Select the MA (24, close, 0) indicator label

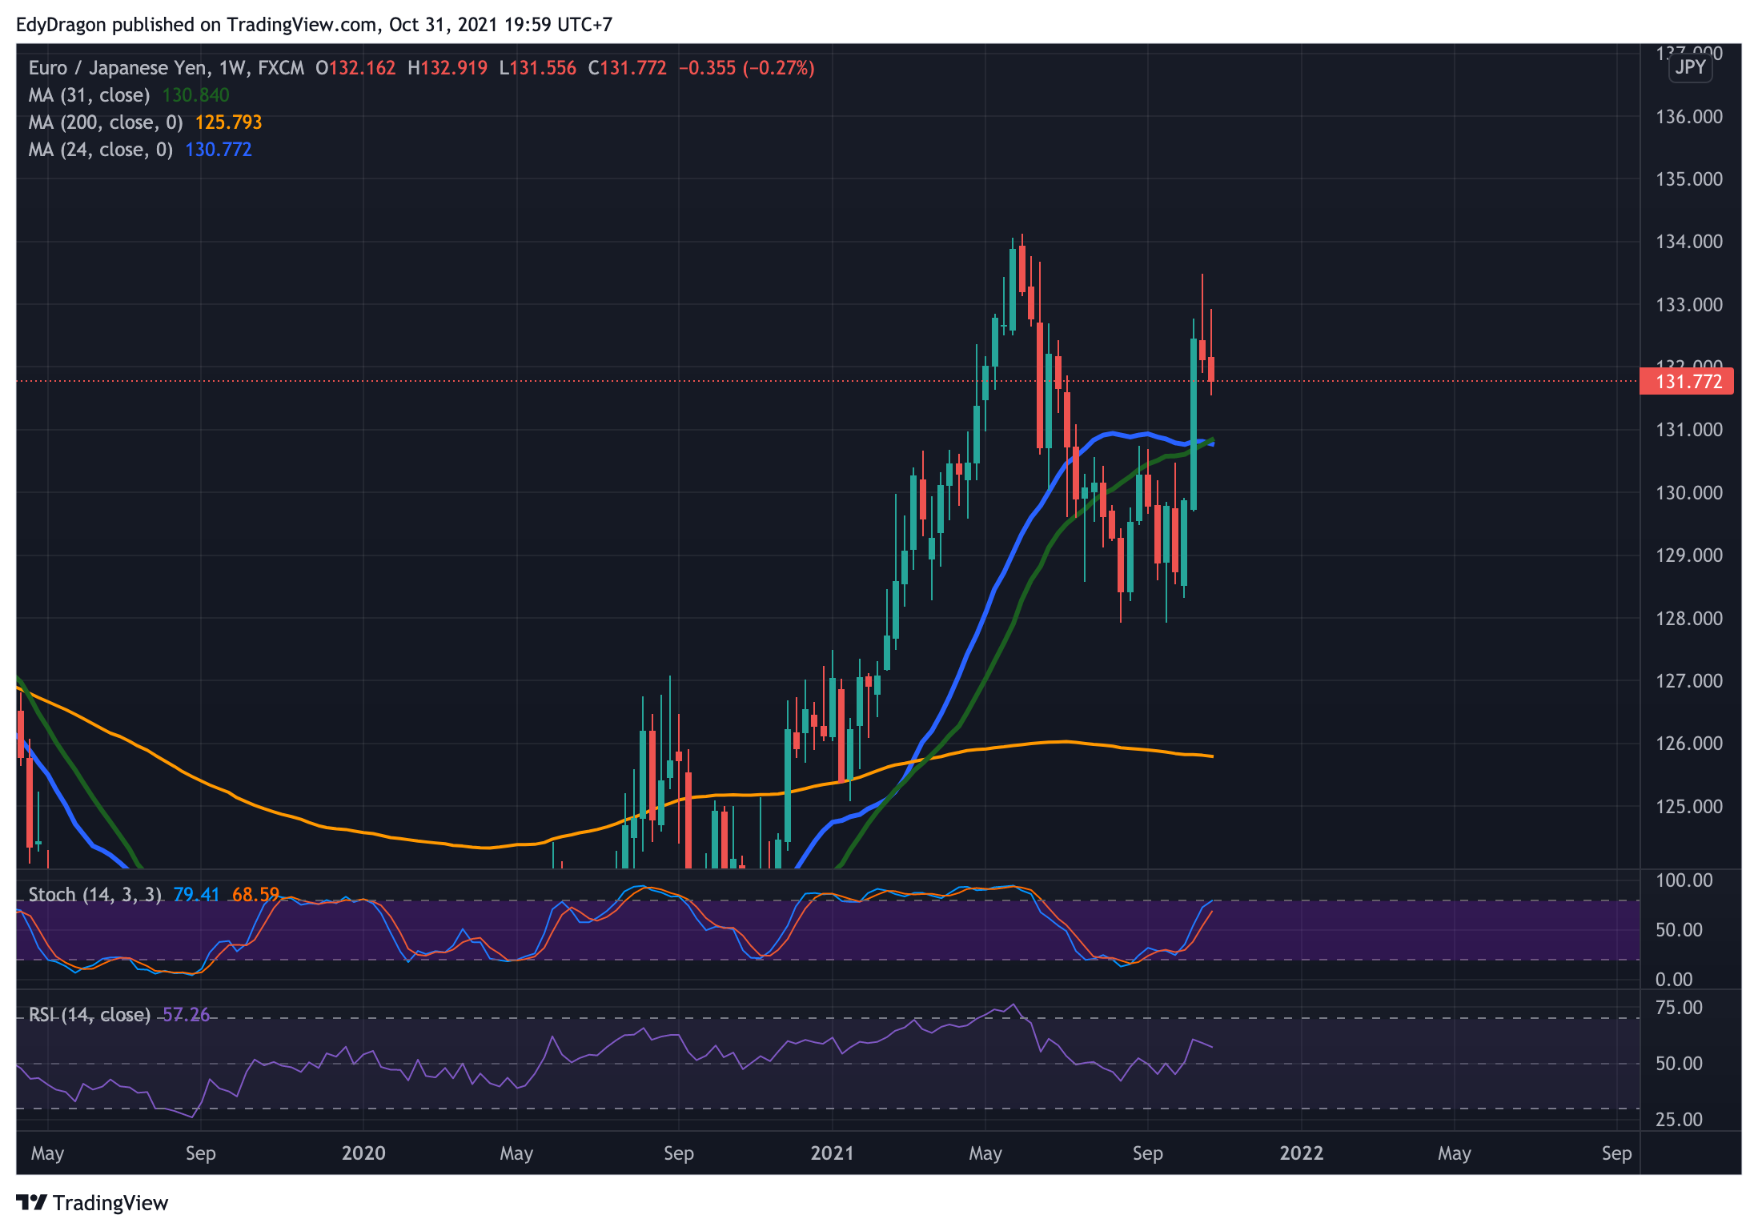click(101, 150)
